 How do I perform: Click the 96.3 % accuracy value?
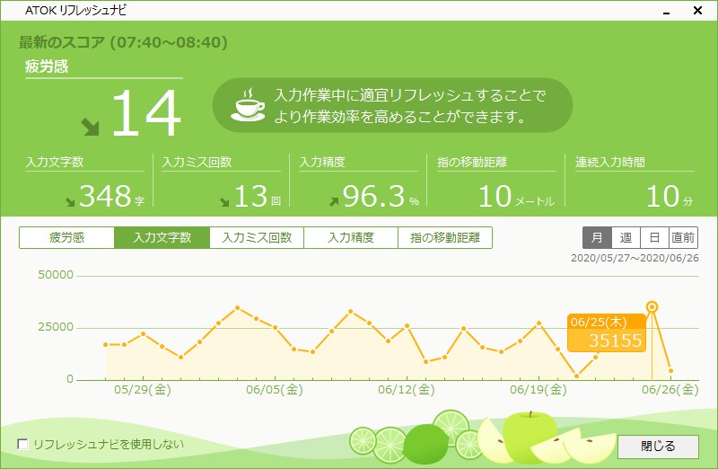tap(381, 196)
